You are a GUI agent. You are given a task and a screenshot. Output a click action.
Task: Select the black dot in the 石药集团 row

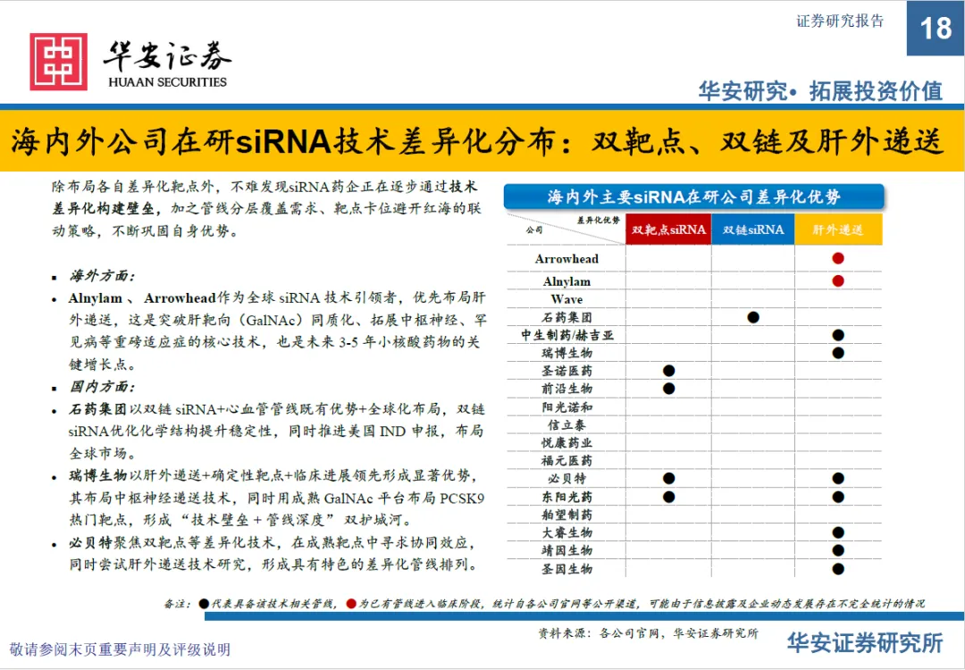pos(753,317)
